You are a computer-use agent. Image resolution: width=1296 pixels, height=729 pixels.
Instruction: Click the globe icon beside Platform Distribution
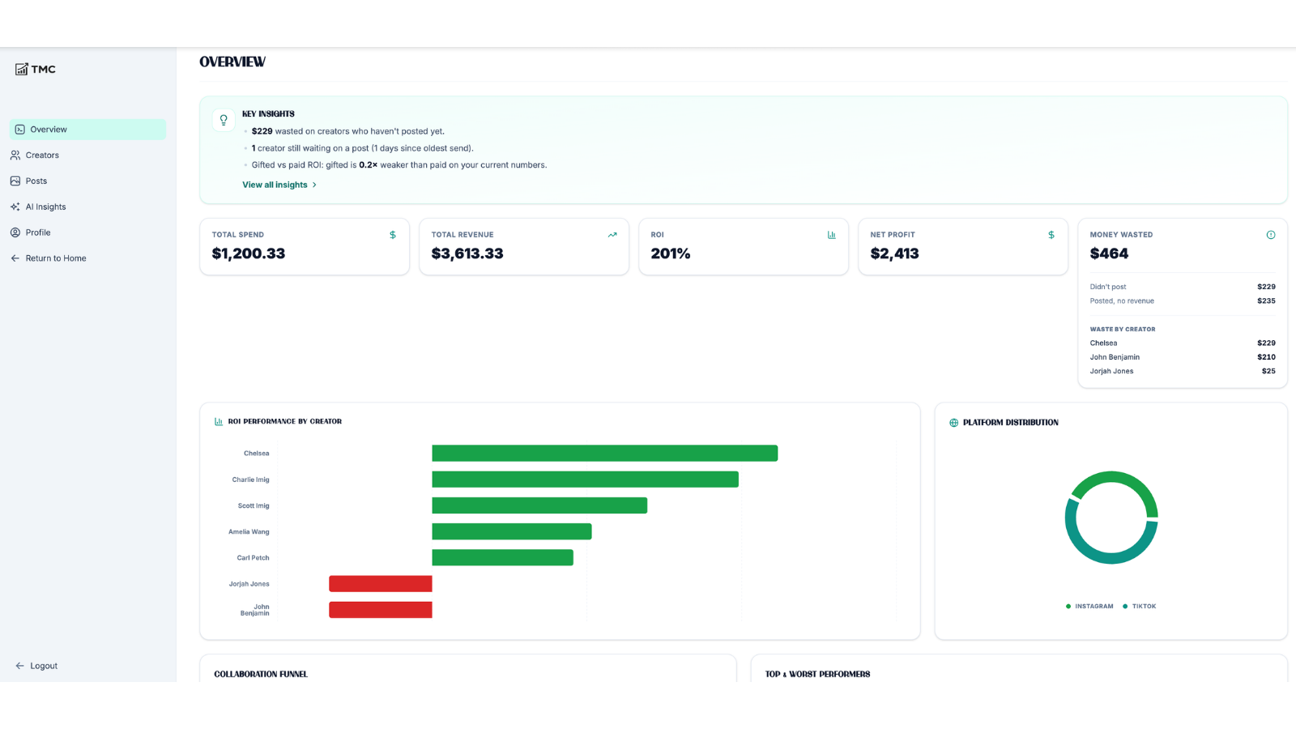953,423
